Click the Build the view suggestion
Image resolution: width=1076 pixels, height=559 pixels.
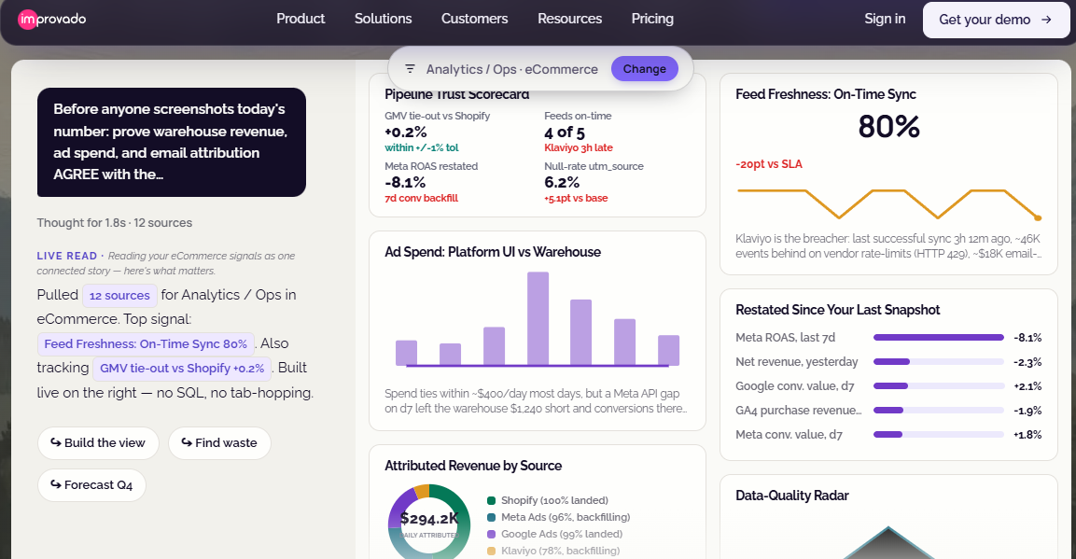pos(98,443)
